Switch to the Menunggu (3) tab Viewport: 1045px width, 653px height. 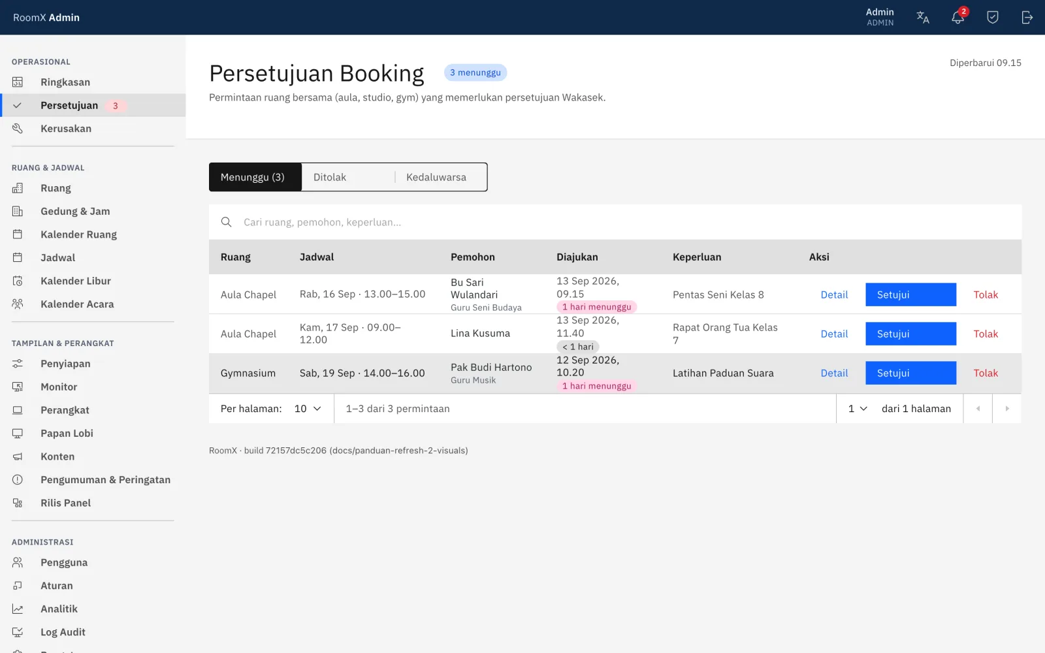[255, 177]
